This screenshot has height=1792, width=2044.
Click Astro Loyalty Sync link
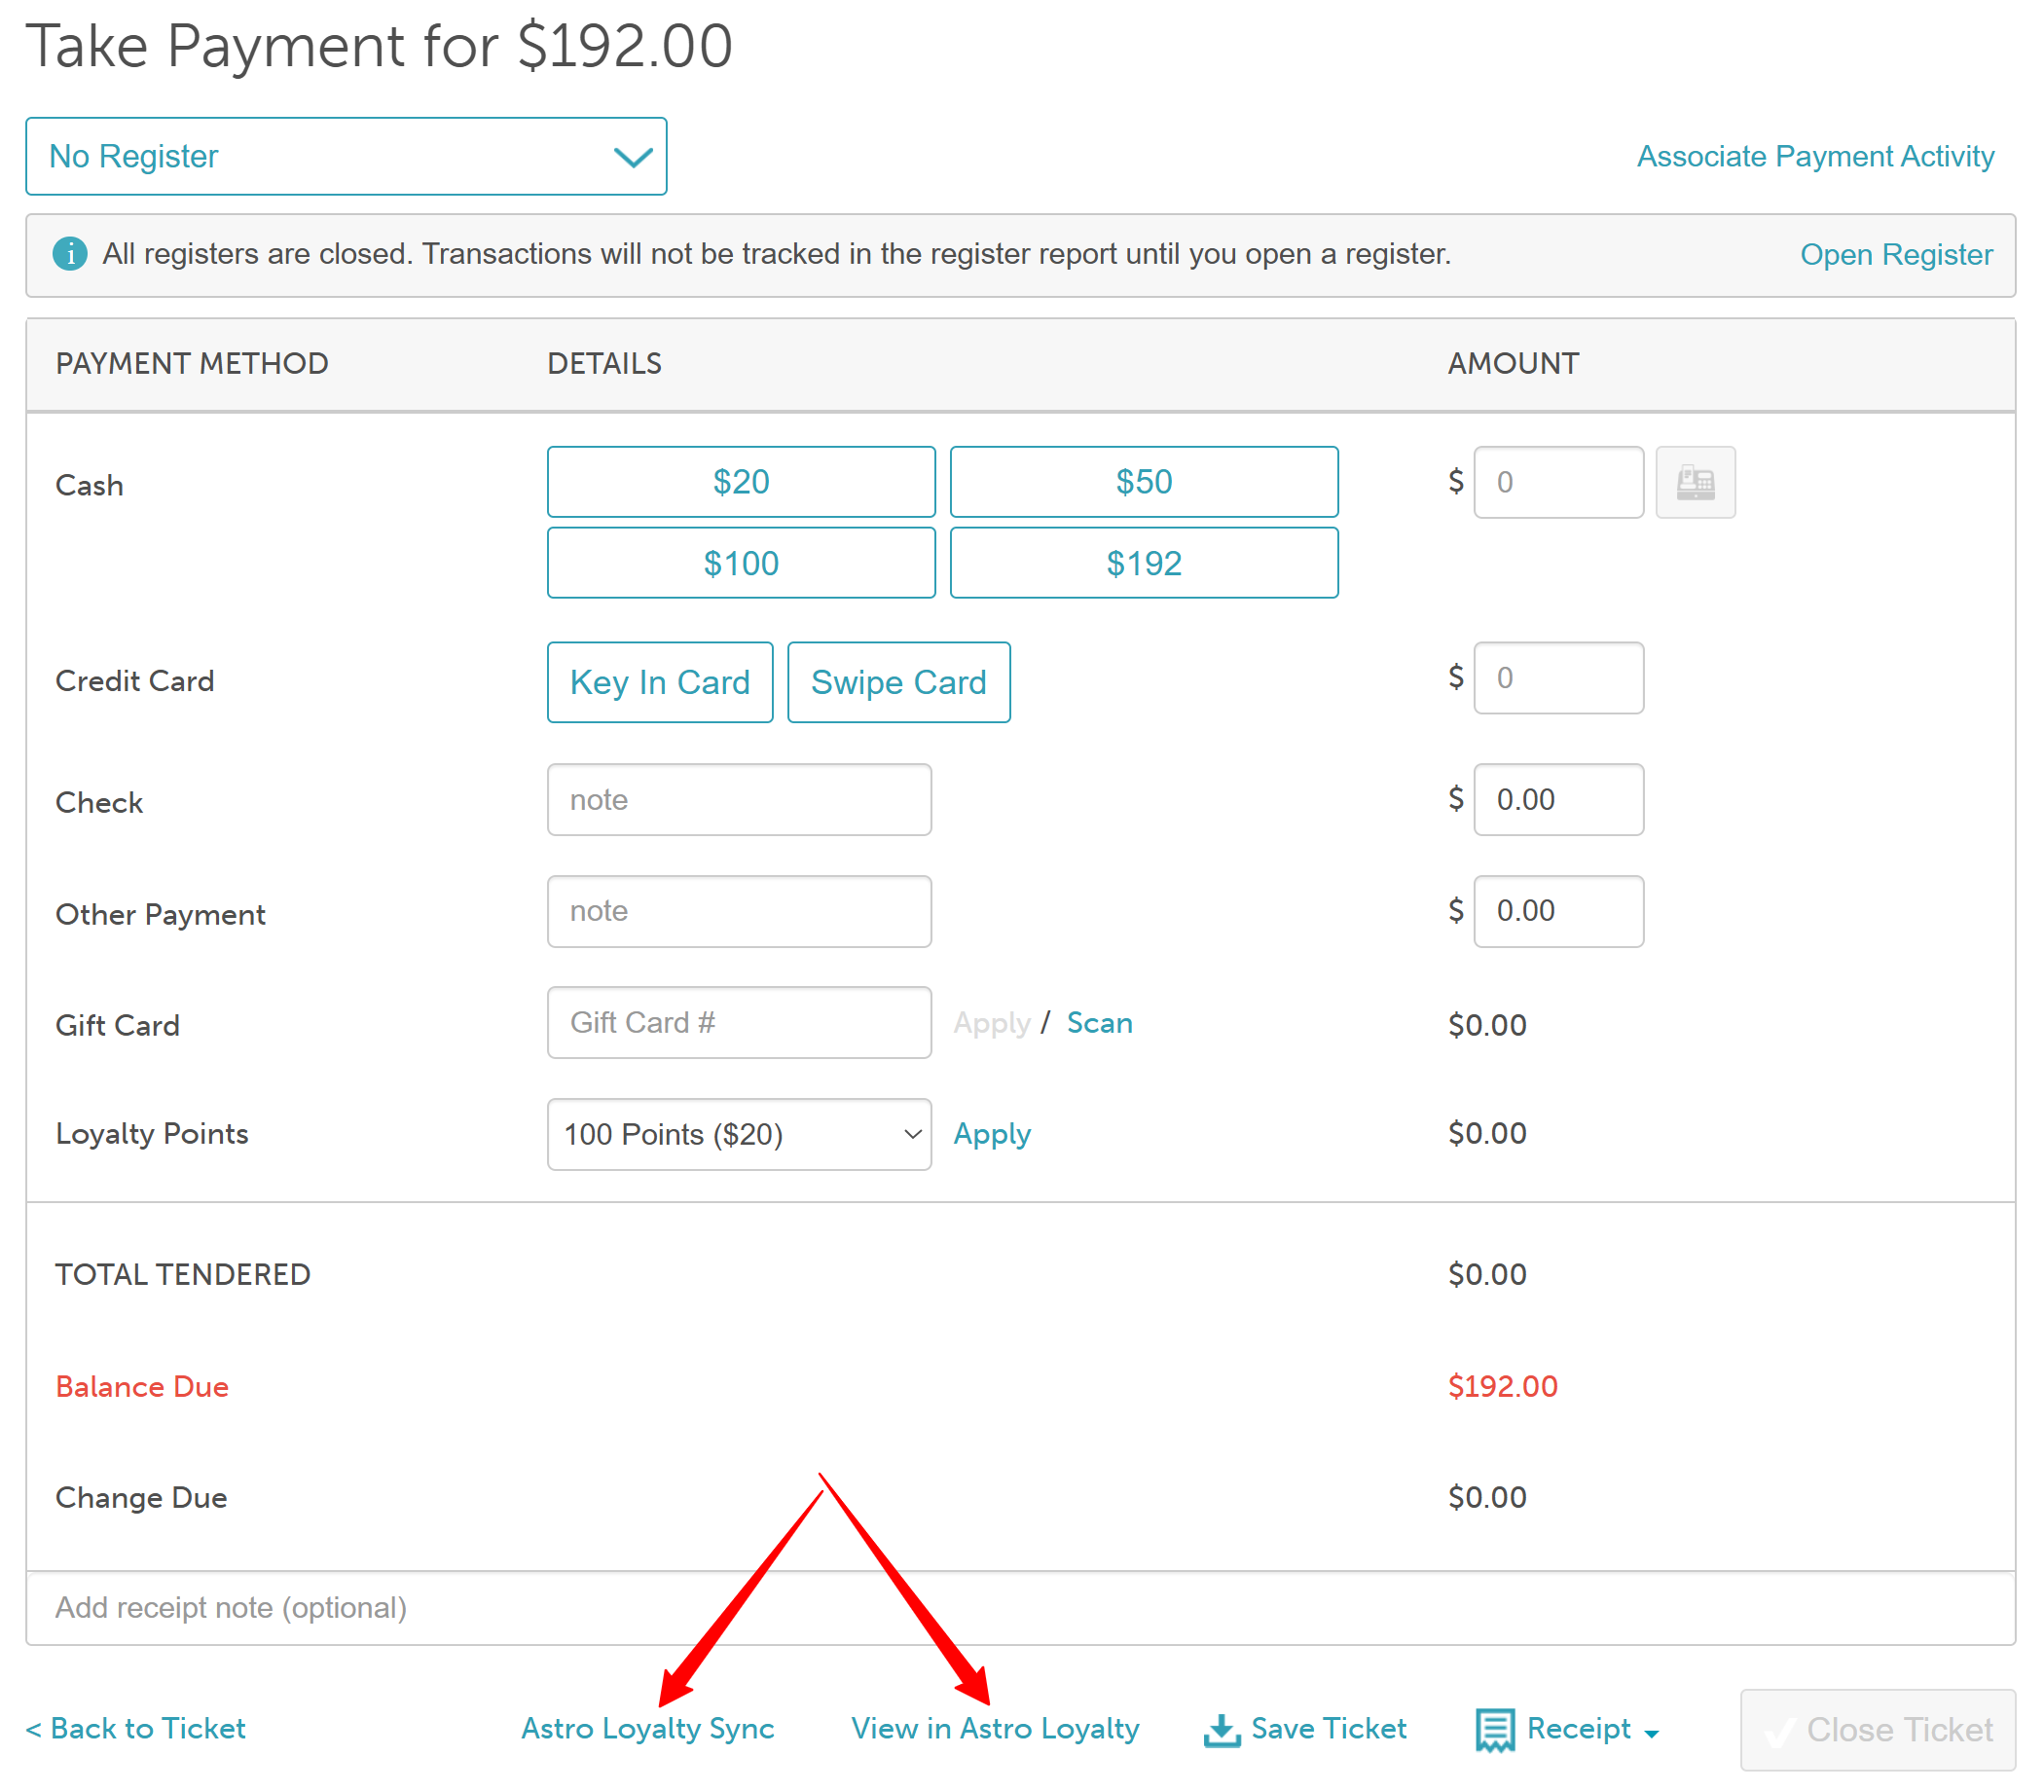tap(647, 1728)
